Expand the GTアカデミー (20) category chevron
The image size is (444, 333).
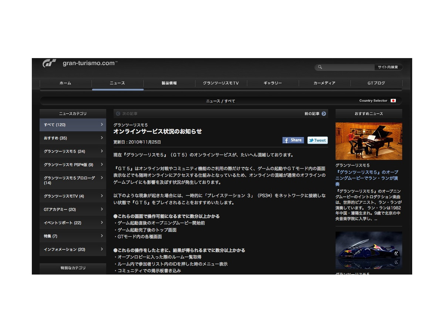click(102, 209)
